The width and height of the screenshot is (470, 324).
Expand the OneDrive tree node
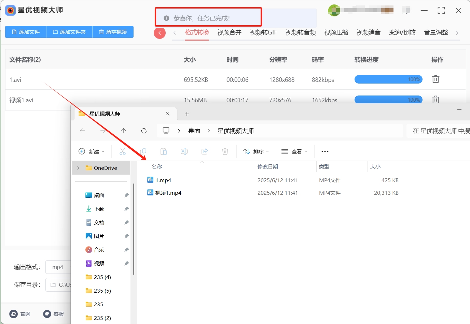click(x=78, y=168)
